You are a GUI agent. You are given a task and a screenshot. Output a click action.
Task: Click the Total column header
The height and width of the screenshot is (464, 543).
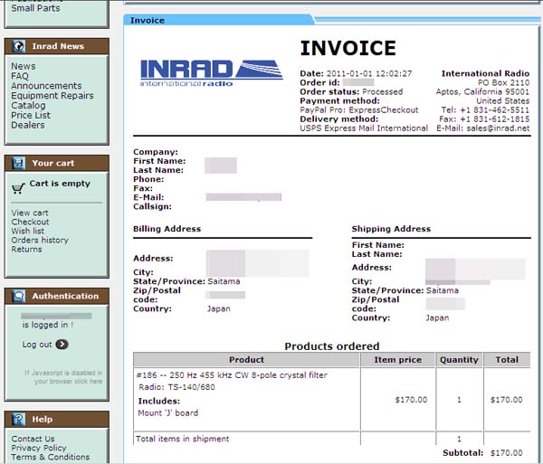(x=507, y=360)
